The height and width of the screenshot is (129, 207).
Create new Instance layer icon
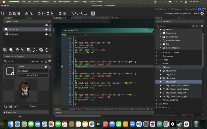pos(11,50)
